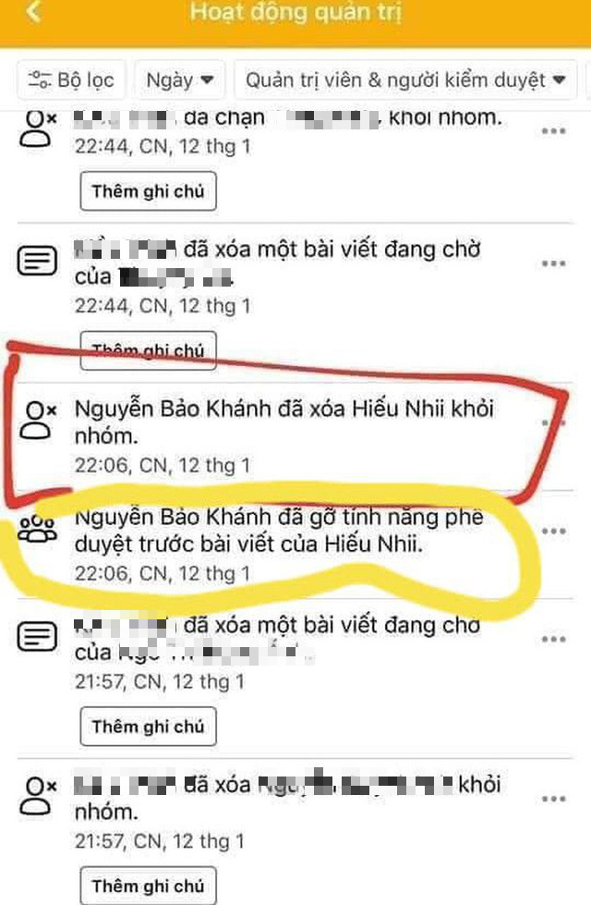The height and width of the screenshot is (905, 591).
Task: Open more options for 22:44 deleted post entry
Action: [553, 263]
